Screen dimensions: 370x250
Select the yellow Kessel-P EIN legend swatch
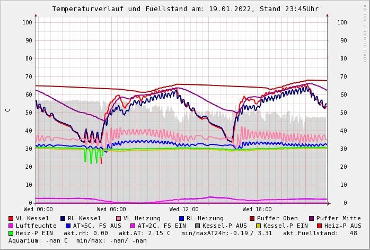(259, 226)
